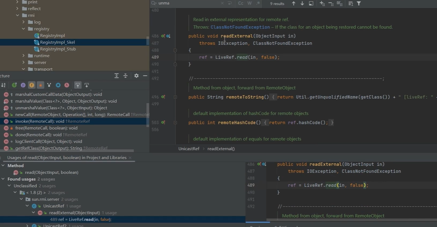Select the Usages of read(ObjectInput, boolean) tab
The width and height of the screenshot is (437, 227).
pyautogui.click(x=66, y=158)
